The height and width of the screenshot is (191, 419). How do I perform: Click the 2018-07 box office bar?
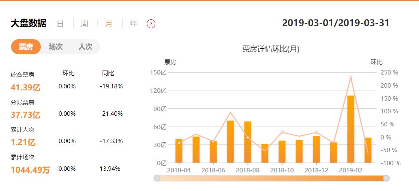[230, 142]
